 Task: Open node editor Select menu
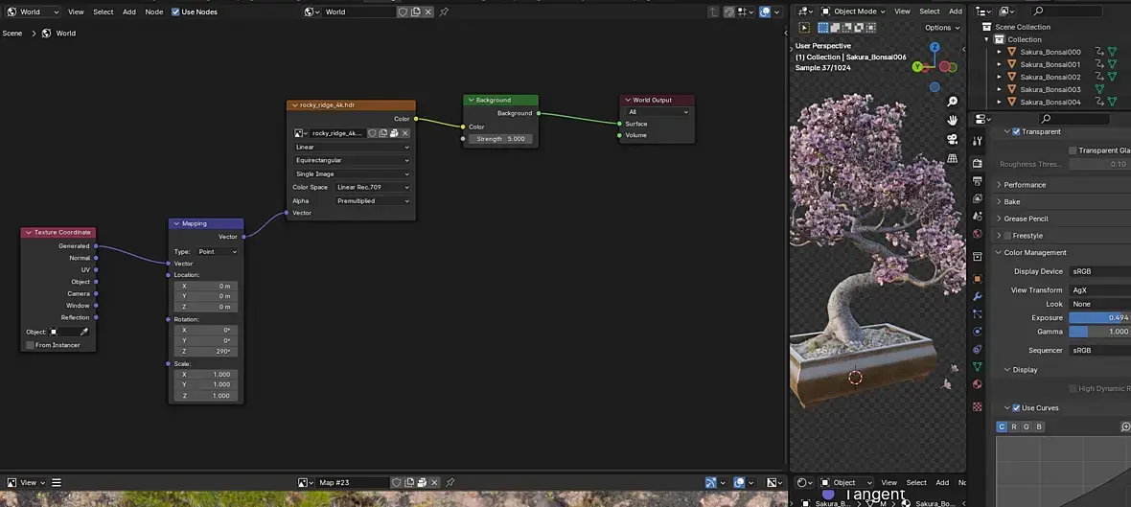pos(104,12)
